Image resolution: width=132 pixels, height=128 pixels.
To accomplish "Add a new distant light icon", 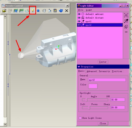I will (x=126, y=27).
